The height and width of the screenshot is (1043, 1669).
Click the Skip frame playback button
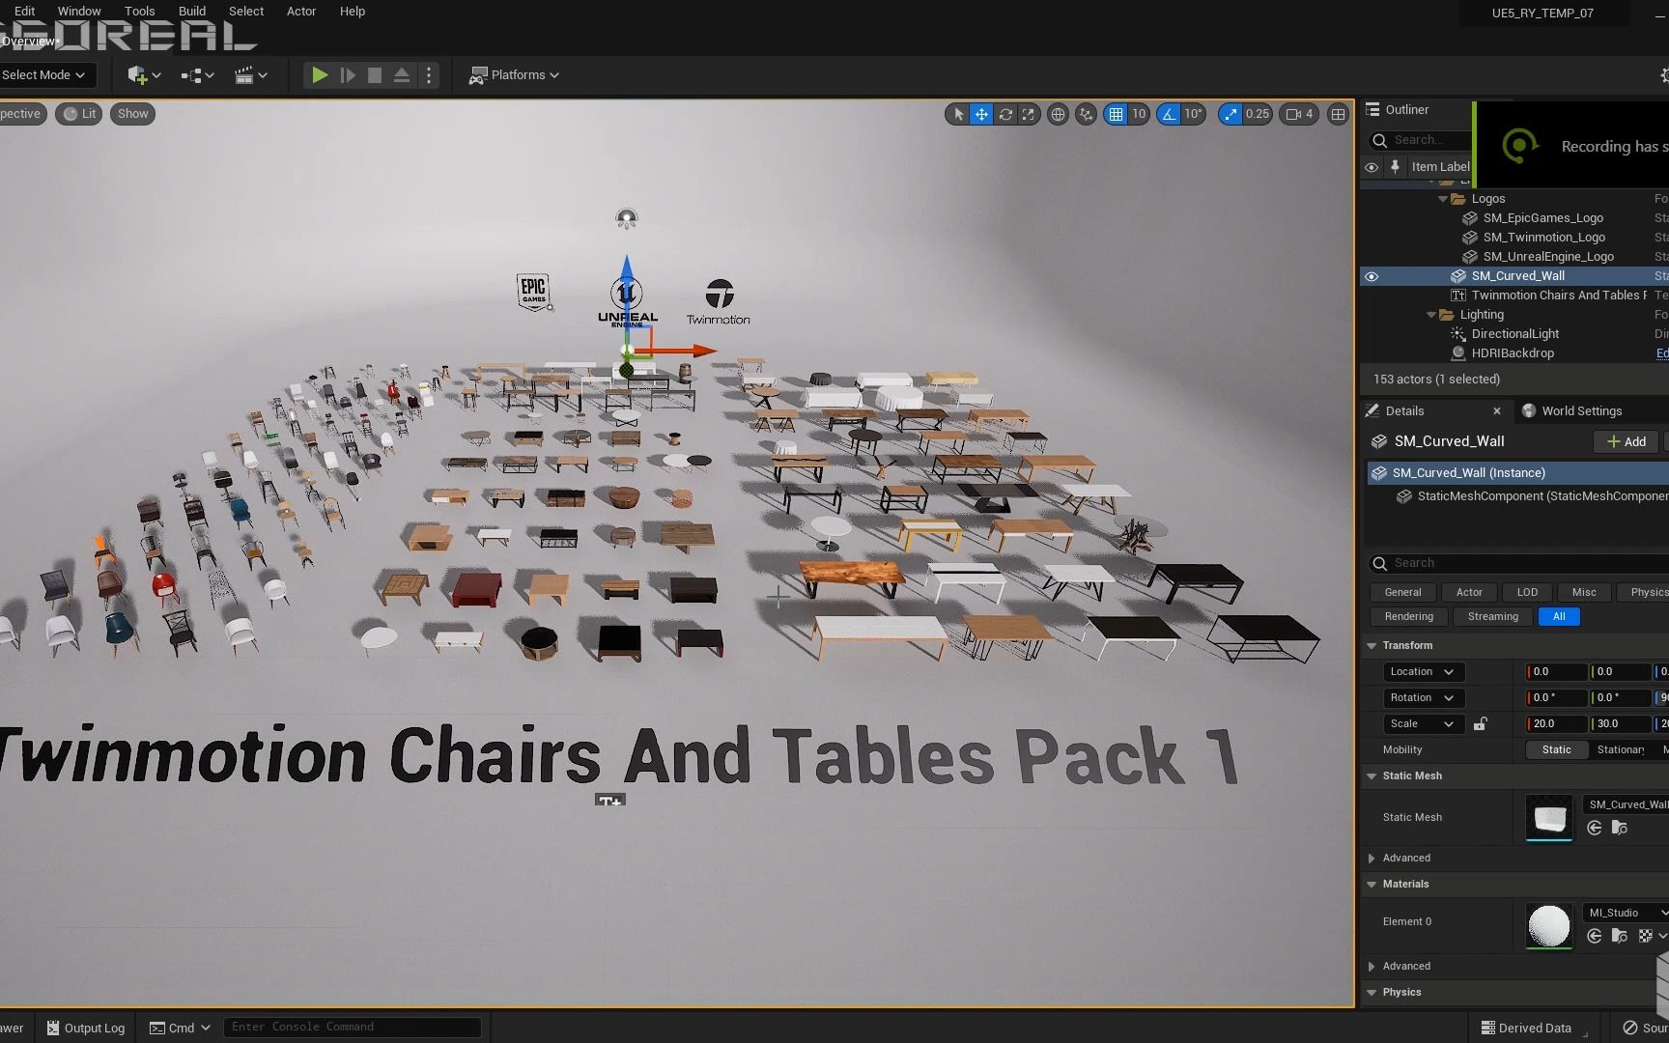tap(348, 74)
